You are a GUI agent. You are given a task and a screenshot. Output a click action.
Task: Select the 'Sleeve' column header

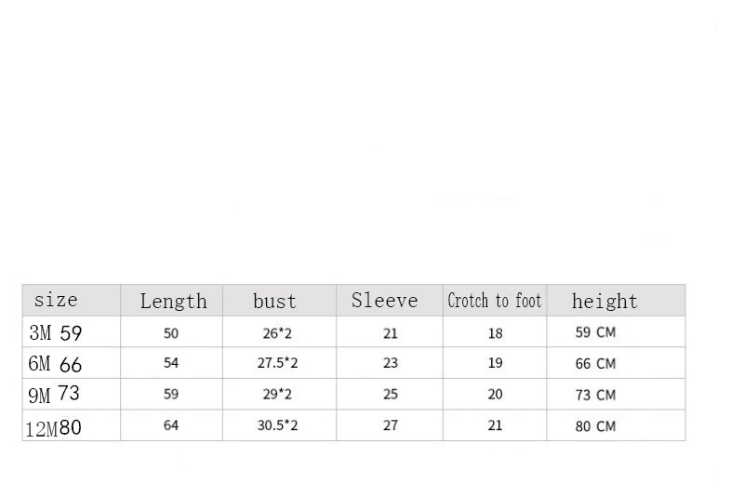tap(384, 300)
